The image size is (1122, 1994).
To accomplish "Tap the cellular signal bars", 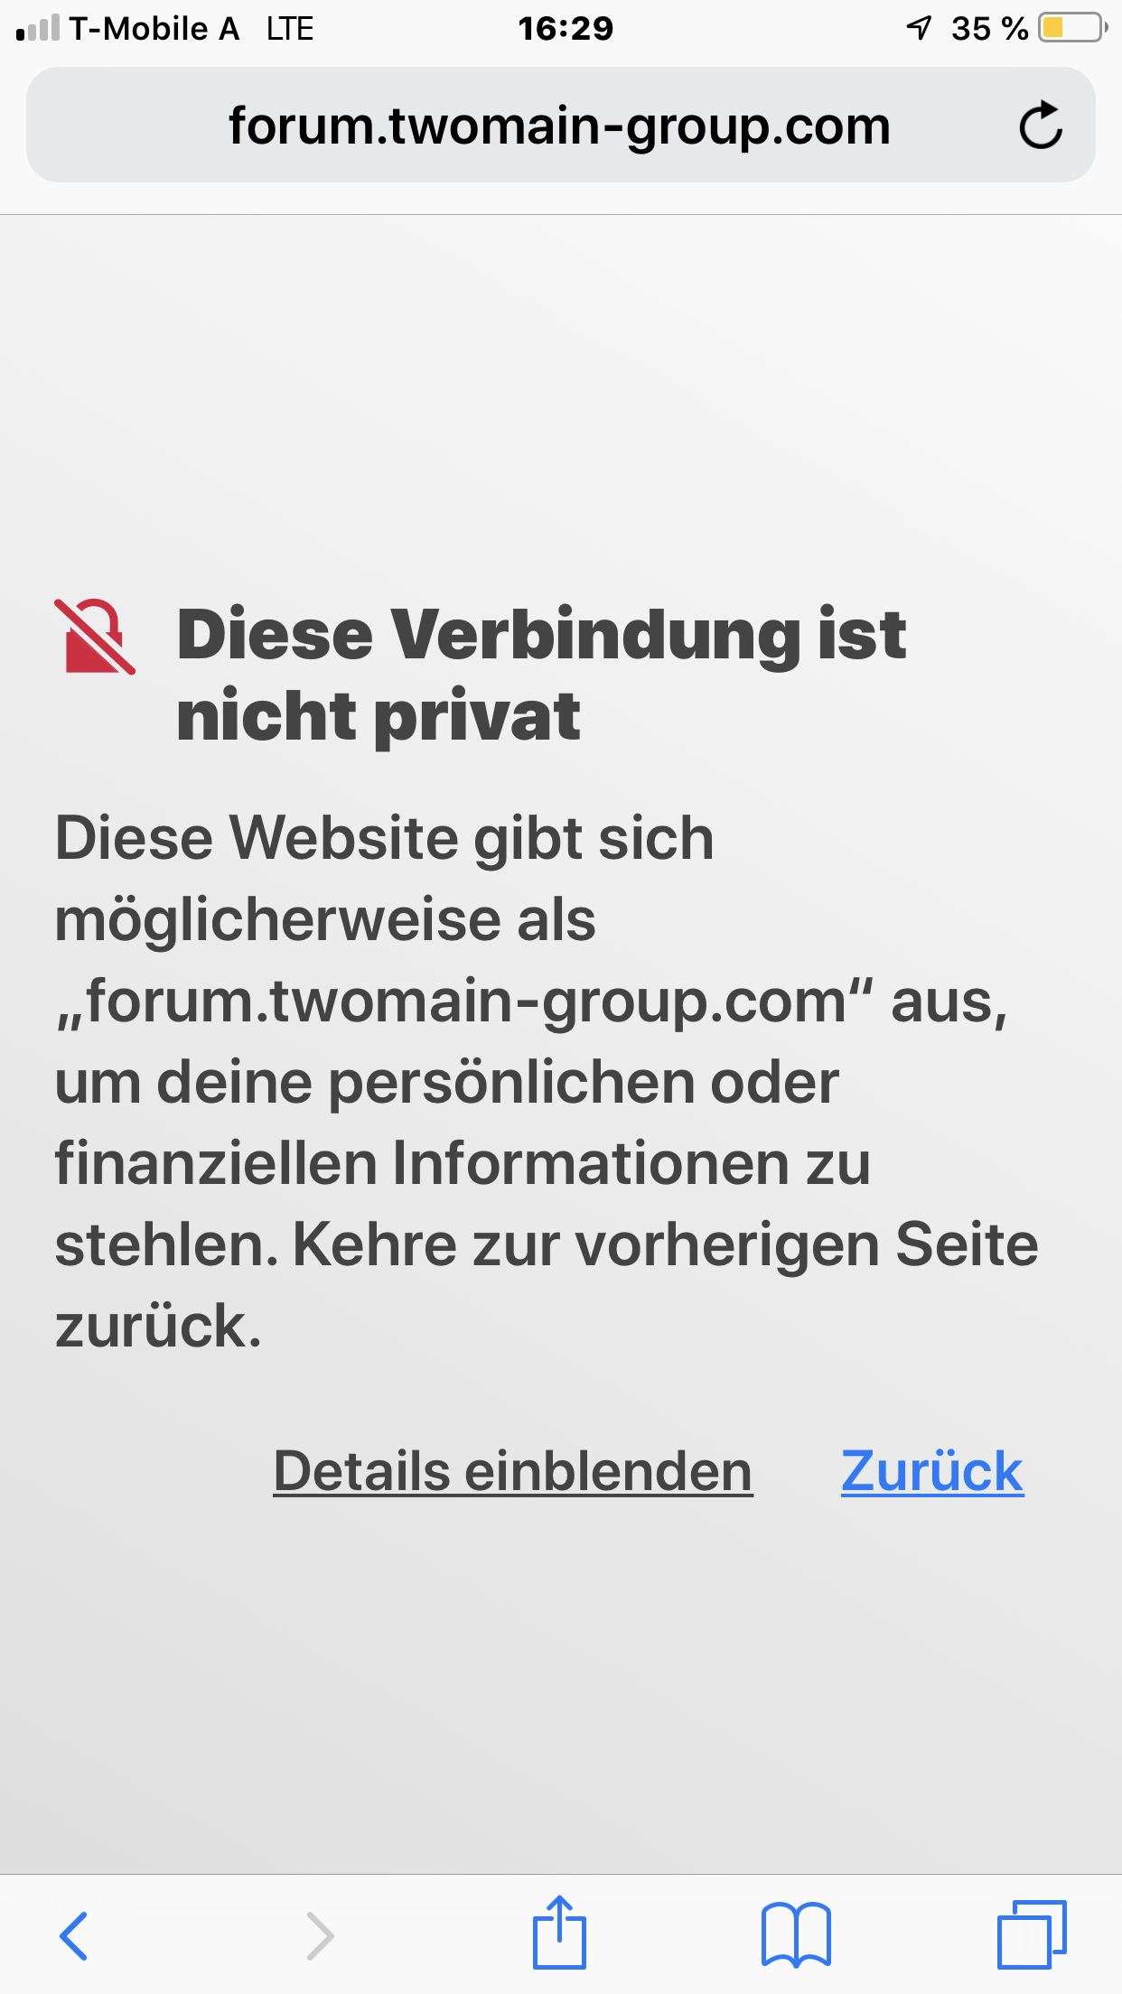I will (38, 28).
